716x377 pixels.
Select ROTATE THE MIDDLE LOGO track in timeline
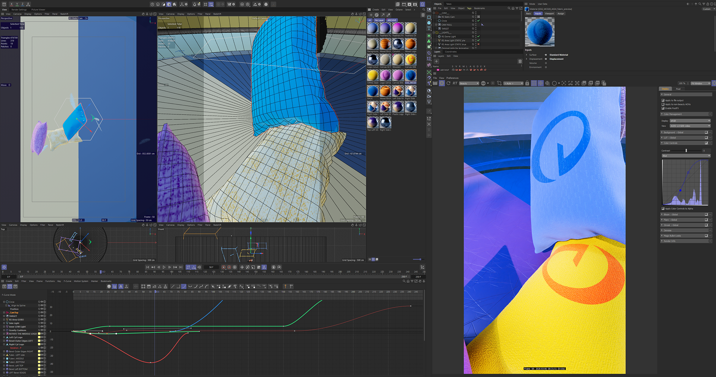[22, 334]
